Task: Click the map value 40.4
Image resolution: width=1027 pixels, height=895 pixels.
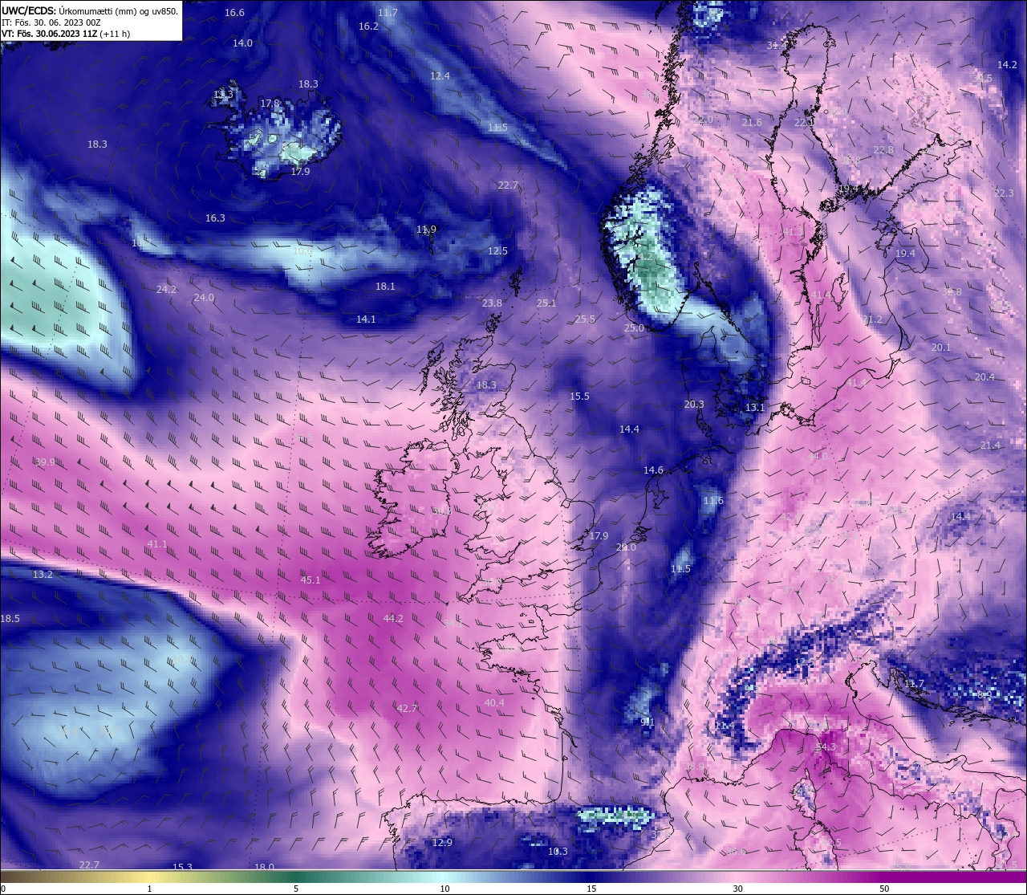Action: click(x=494, y=702)
